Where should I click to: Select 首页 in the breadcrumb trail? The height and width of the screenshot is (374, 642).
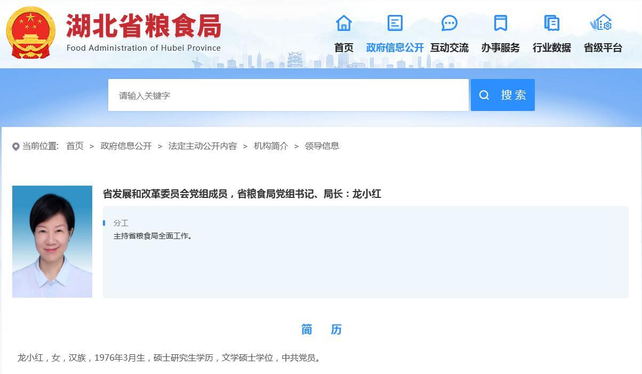pos(75,146)
